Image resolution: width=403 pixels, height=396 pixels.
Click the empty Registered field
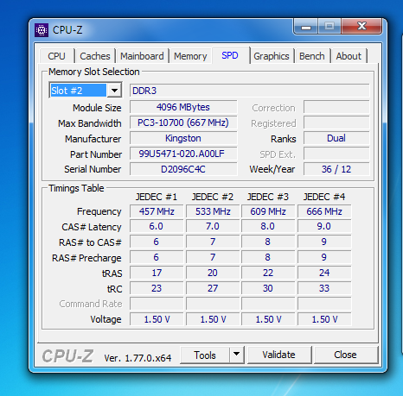pyautogui.click(x=336, y=123)
